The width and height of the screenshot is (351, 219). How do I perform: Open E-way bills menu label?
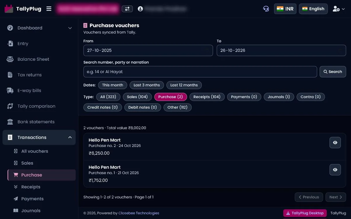click(29, 91)
